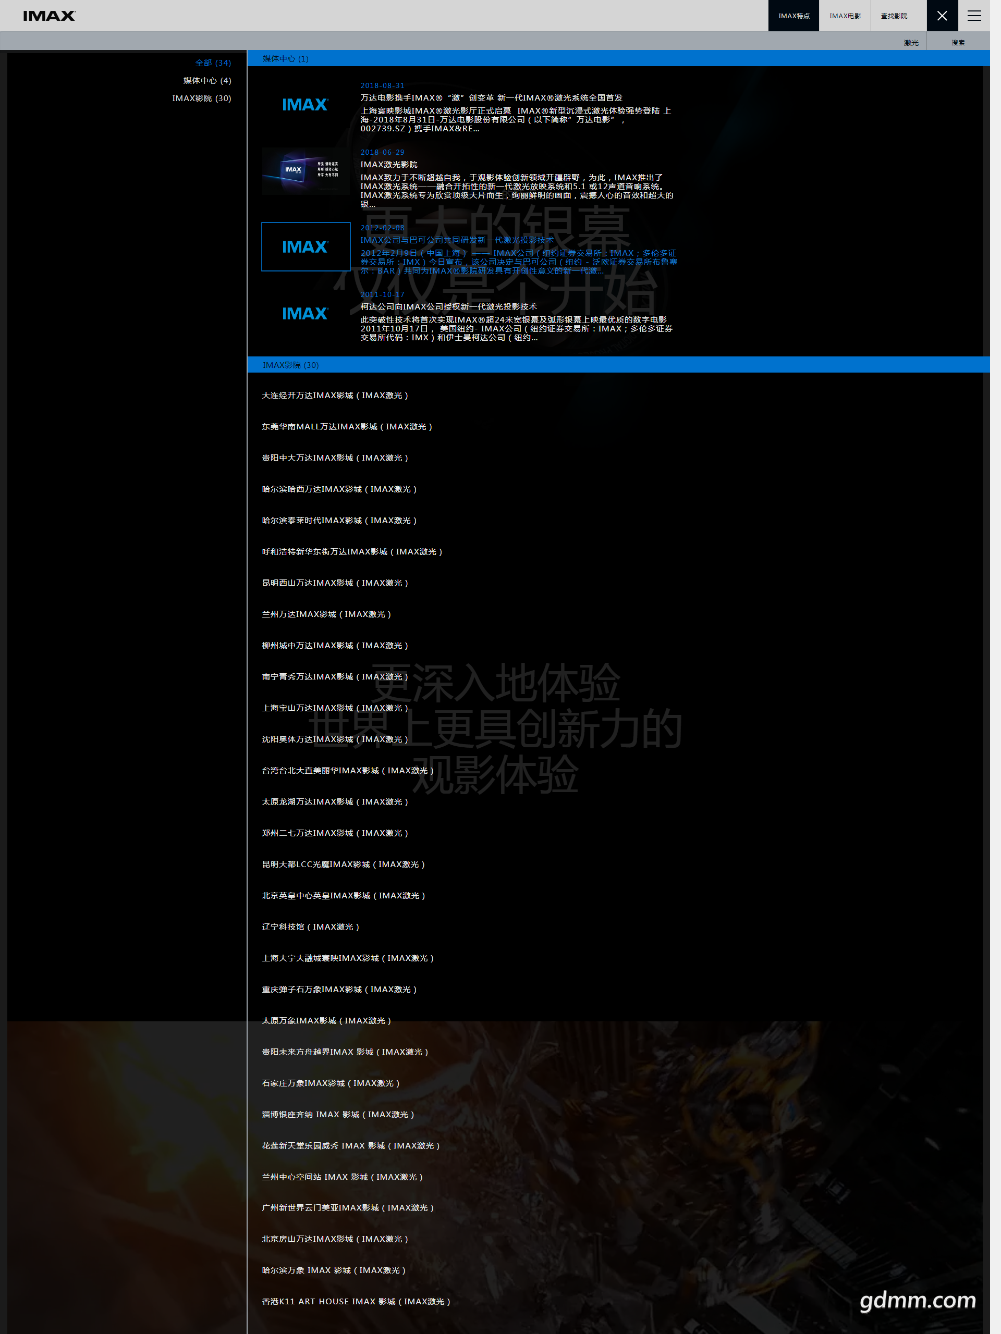Click the 搜索 search button
This screenshot has height=1334, width=1001.
click(958, 42)
